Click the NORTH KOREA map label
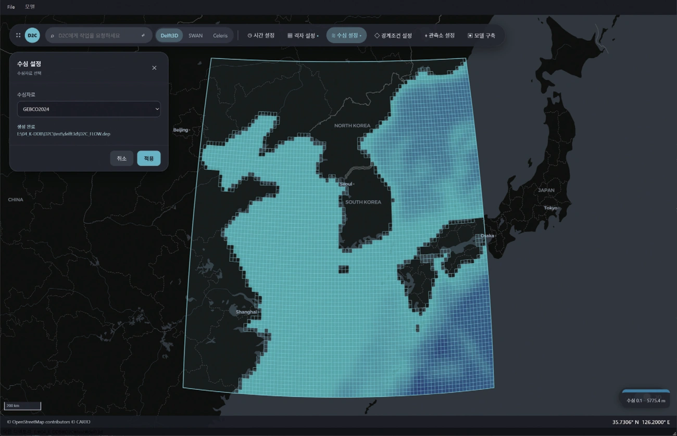Viewport: 677px width, 436px height. click(x=353, y=126)
